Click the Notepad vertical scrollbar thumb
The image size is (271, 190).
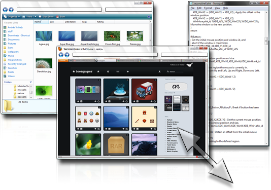click(266, 41)
